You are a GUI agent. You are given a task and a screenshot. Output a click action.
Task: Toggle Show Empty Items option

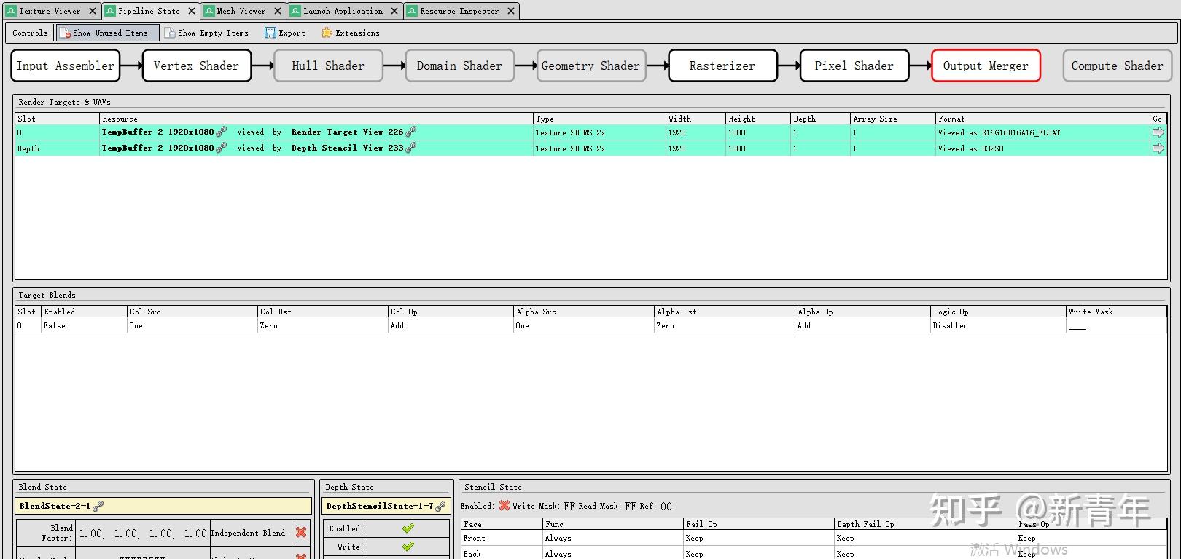pos(207,33)
